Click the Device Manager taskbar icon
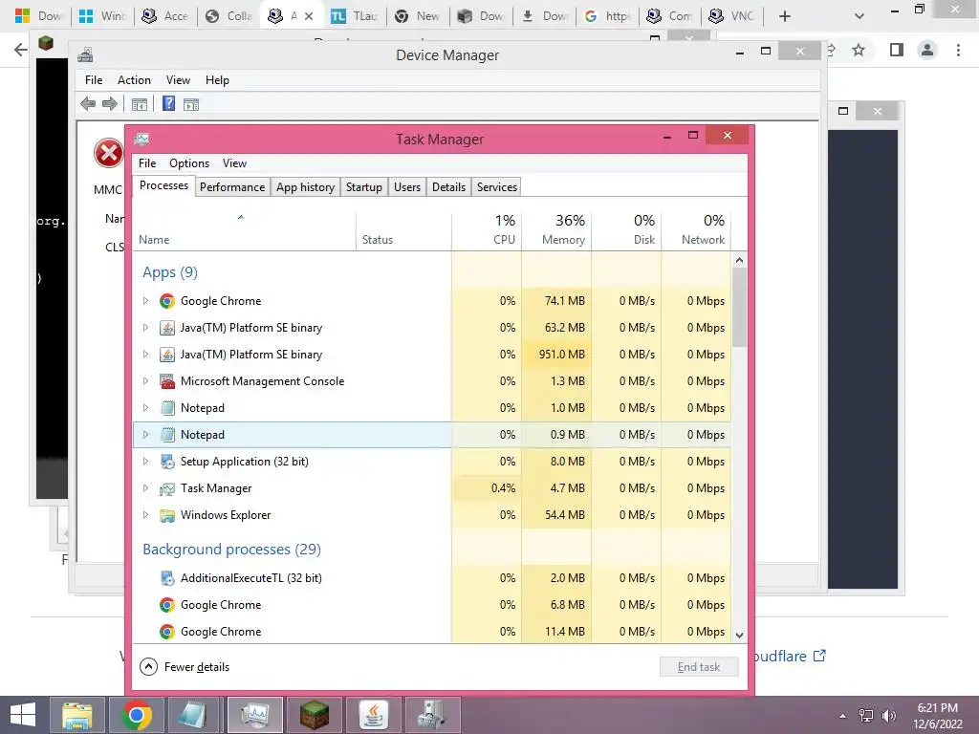The height and width of the screenshot is (734, 979). 433,715
